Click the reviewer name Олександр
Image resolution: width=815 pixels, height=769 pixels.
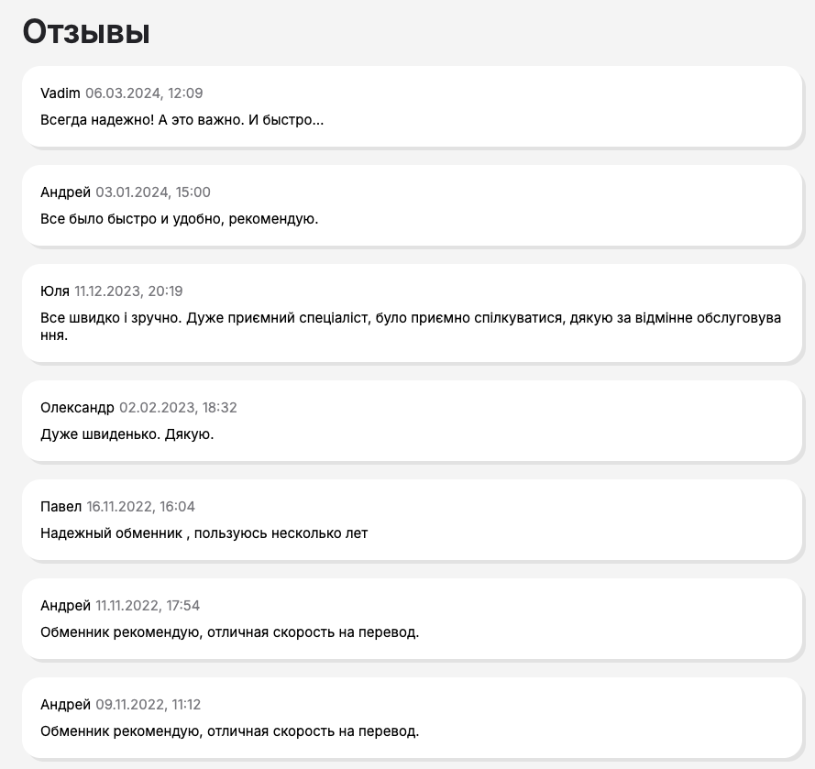[77, 408]
